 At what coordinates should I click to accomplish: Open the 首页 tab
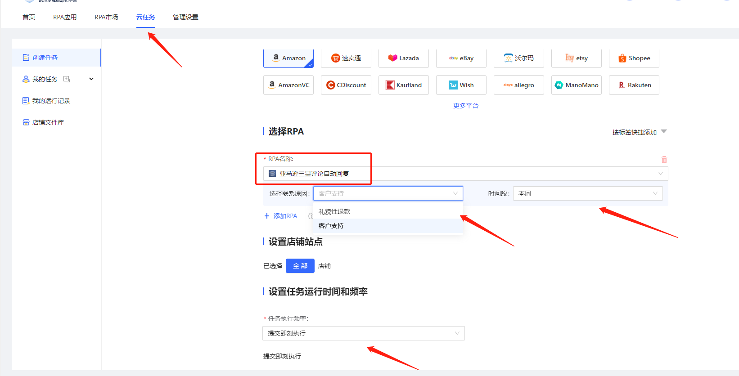point(29,17)
